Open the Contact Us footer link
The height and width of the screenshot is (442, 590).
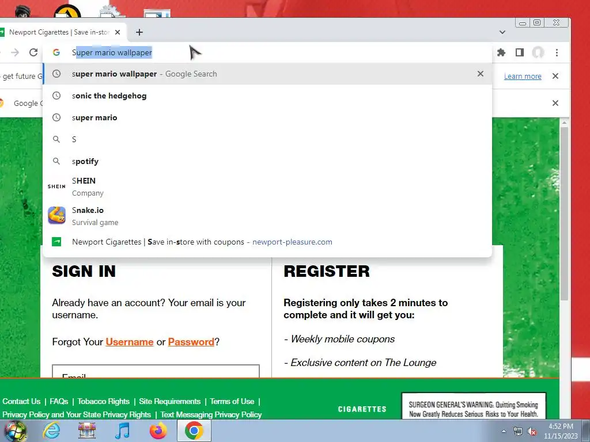(x=21, y=401)
